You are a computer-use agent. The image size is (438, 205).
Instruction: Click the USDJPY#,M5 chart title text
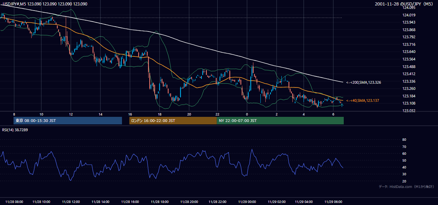(x=44, y=4)
